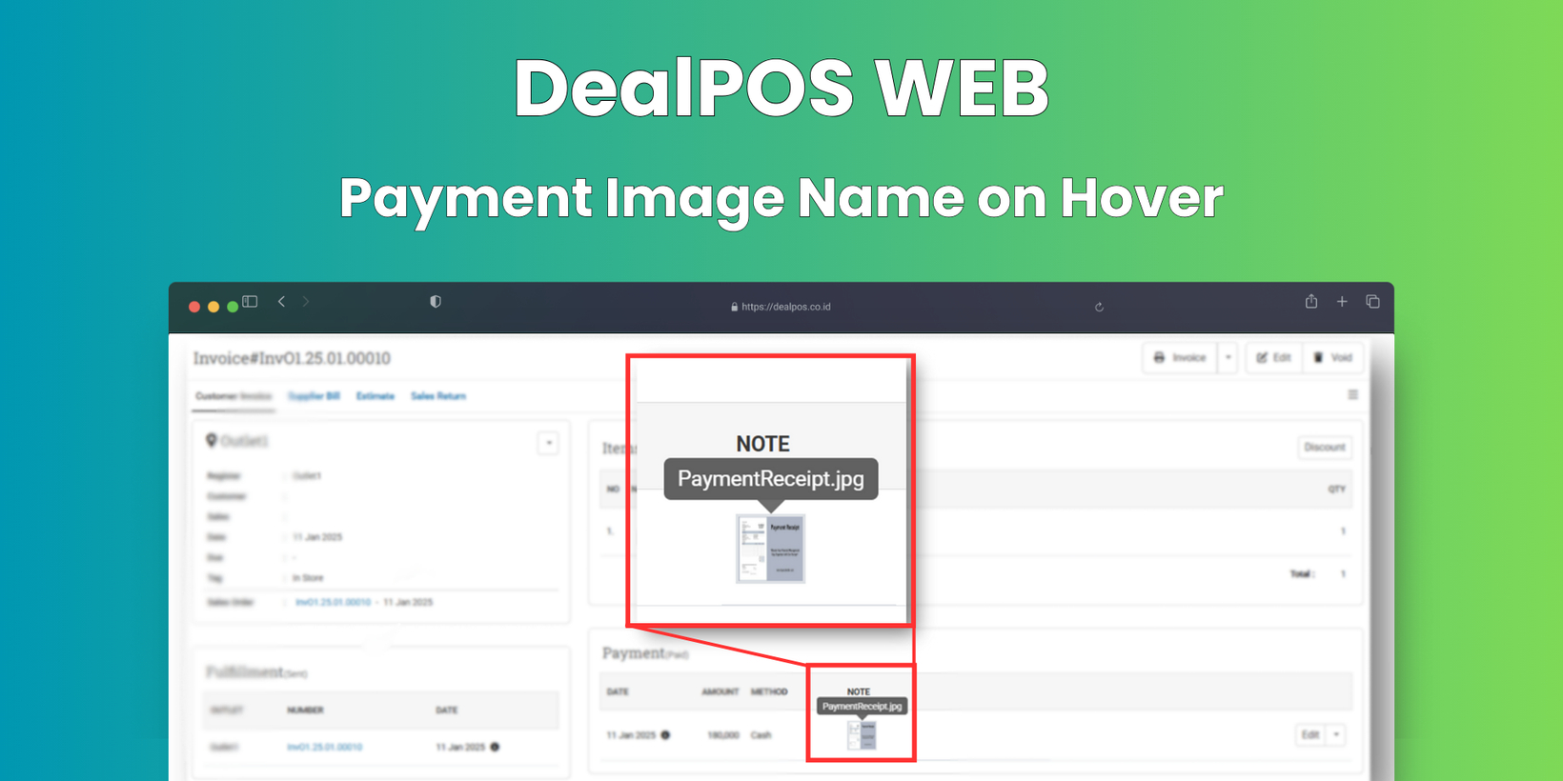The height and width of the screenshot is (781, 1563).
Task: Reload the page with the refresh icon
Action: tap(1099, 307)
